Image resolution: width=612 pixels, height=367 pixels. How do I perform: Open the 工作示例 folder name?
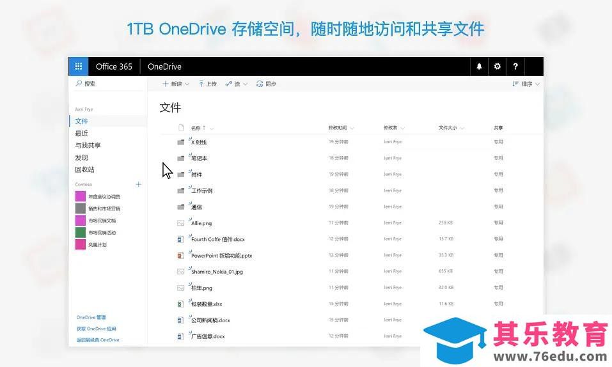click(202, 191)
